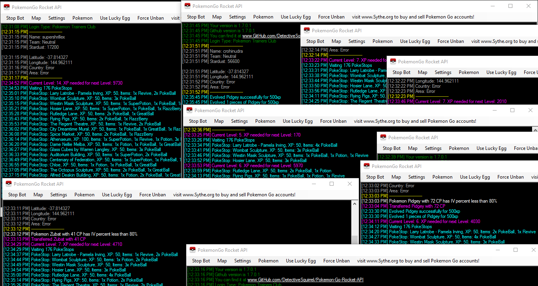
Task: Click Pokeball icon in crohinudra window title
Action: point(187,6)
